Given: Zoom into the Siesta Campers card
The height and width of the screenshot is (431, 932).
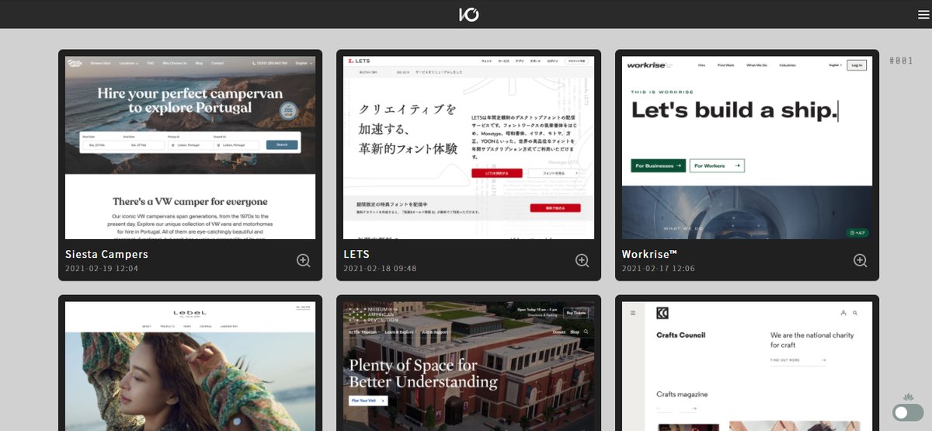Looking at the screenshot, I should coord(304,261).
